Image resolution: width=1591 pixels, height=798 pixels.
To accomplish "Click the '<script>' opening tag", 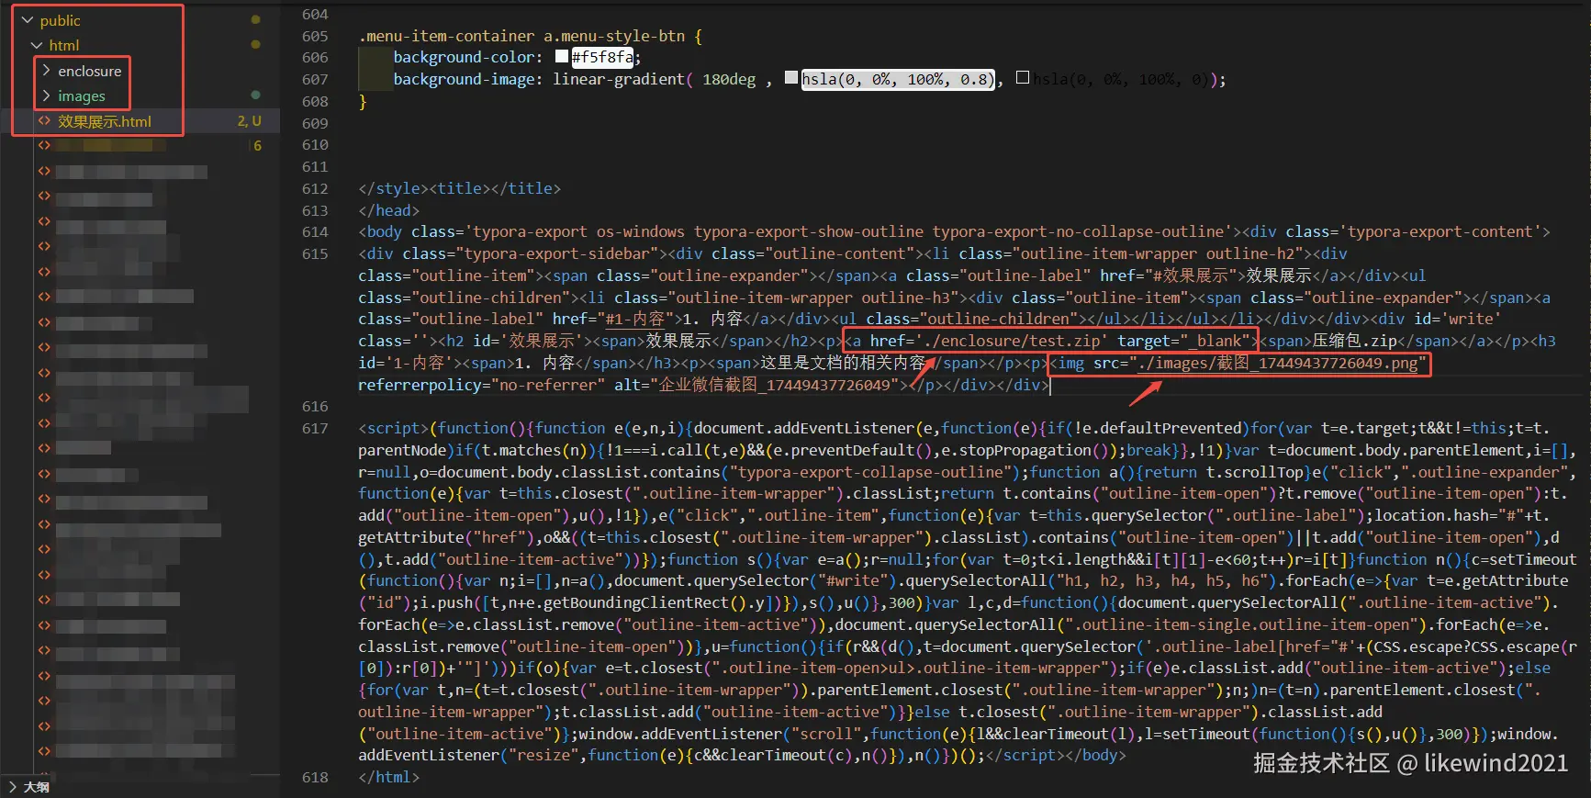I will pyautogui.click(x=394, y=428).
